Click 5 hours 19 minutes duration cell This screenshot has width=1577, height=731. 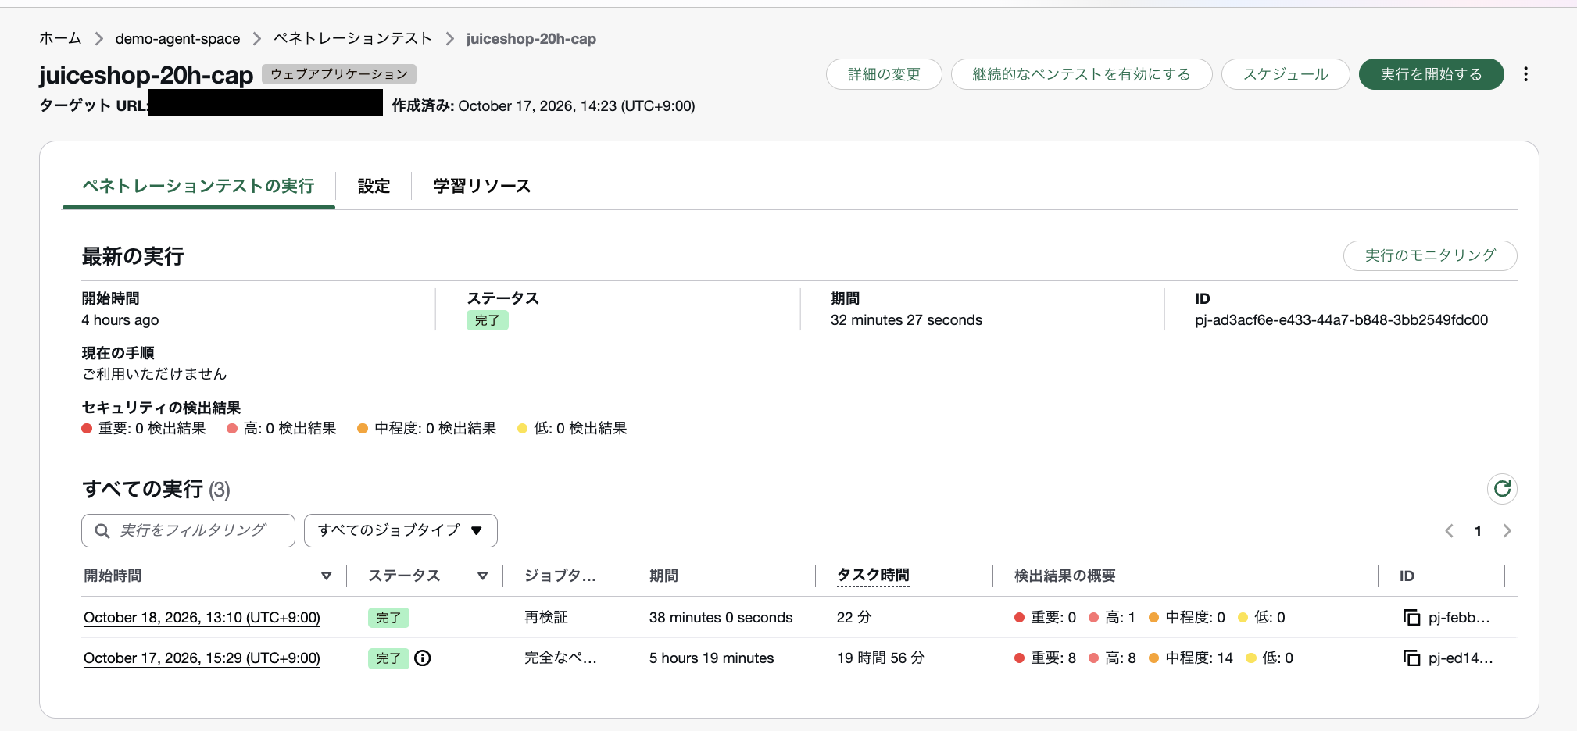[x=711, y=658]
